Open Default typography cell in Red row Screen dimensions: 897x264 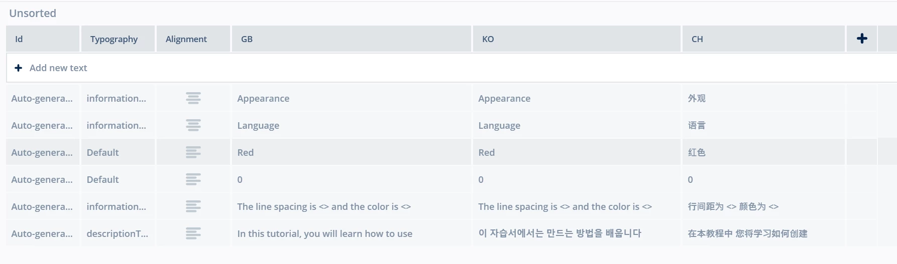118,152
